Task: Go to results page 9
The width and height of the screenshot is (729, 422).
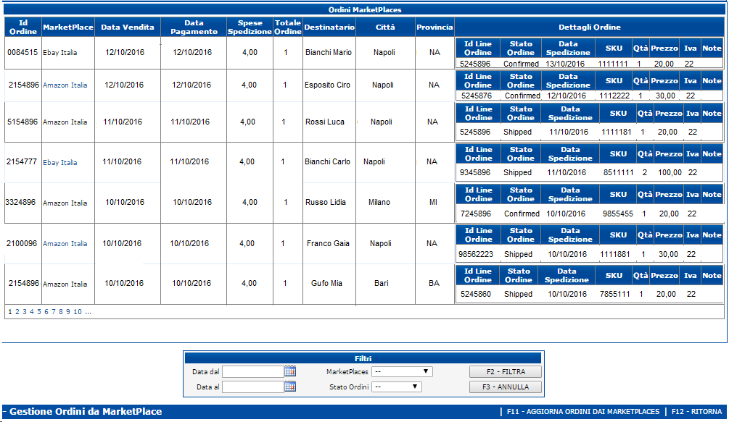Action: tap(68, 312)
